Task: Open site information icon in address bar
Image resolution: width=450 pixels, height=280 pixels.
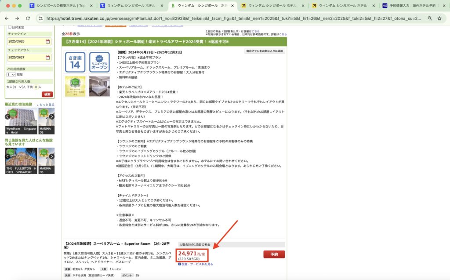Action: (40, 18)
